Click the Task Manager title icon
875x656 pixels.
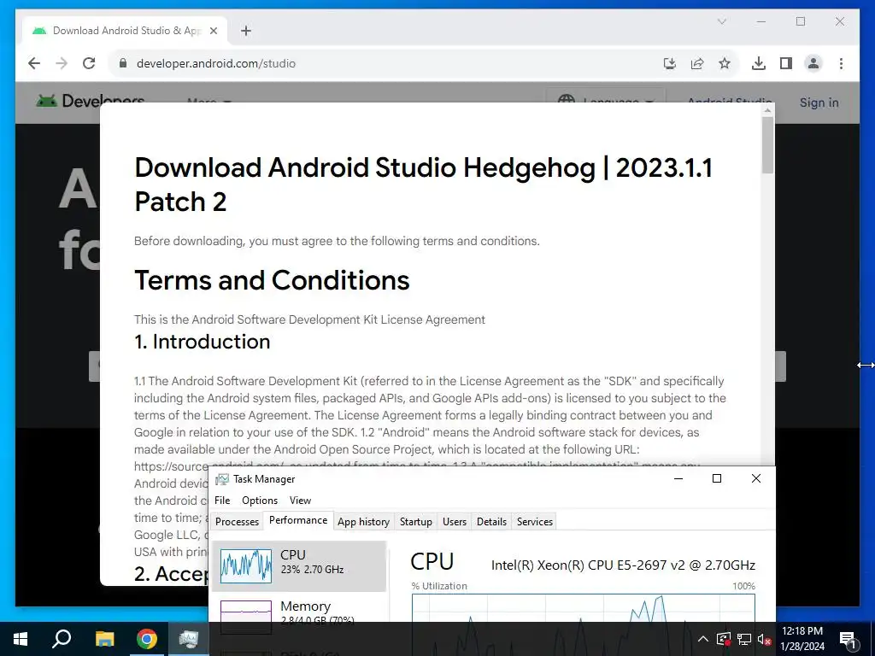click(x=223, y=479)
